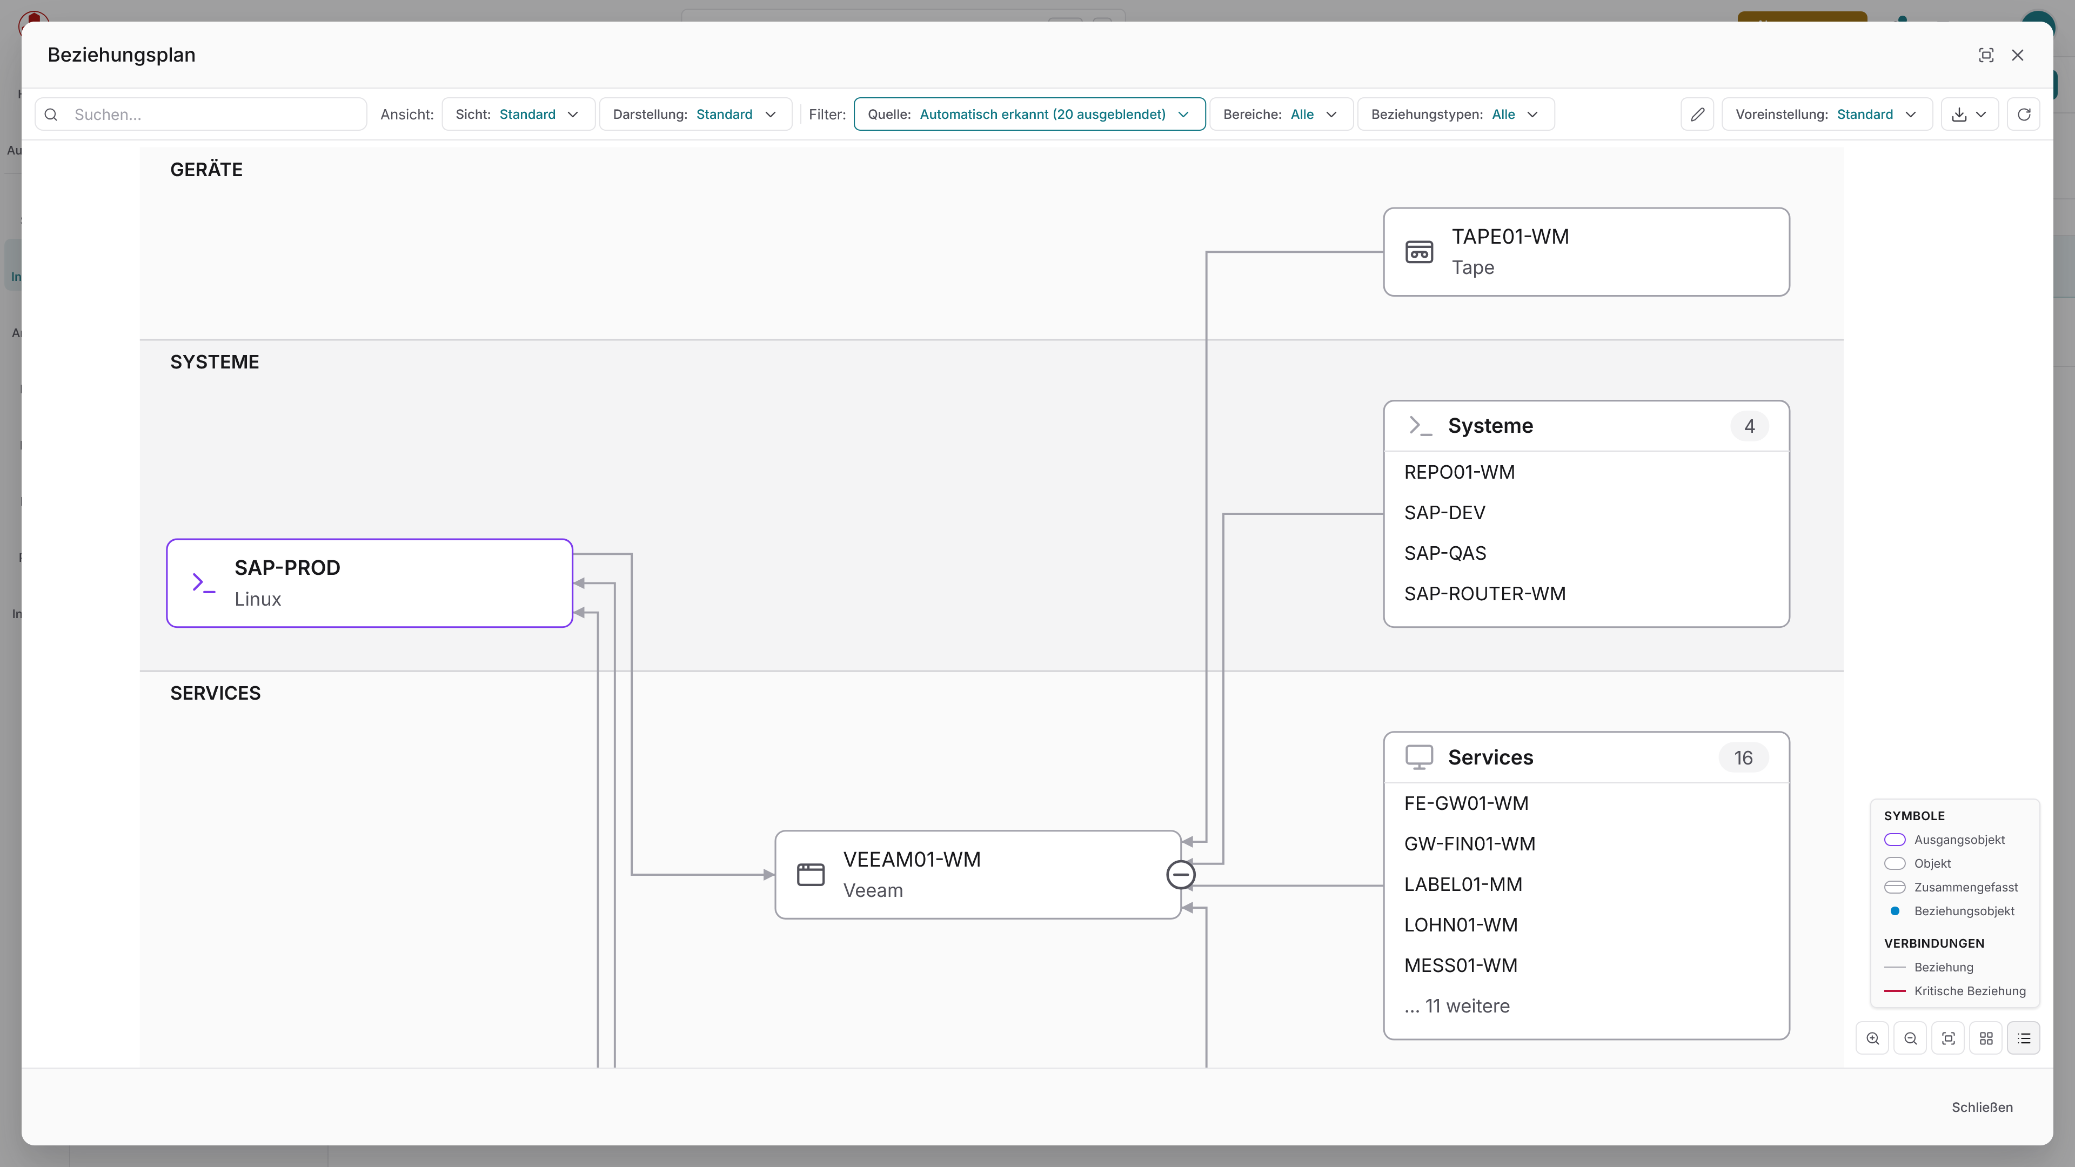Click the SAP-ROUTER-WM entry
The width and height of the screenshot is (2075, 1167).
coord(1484,594)
